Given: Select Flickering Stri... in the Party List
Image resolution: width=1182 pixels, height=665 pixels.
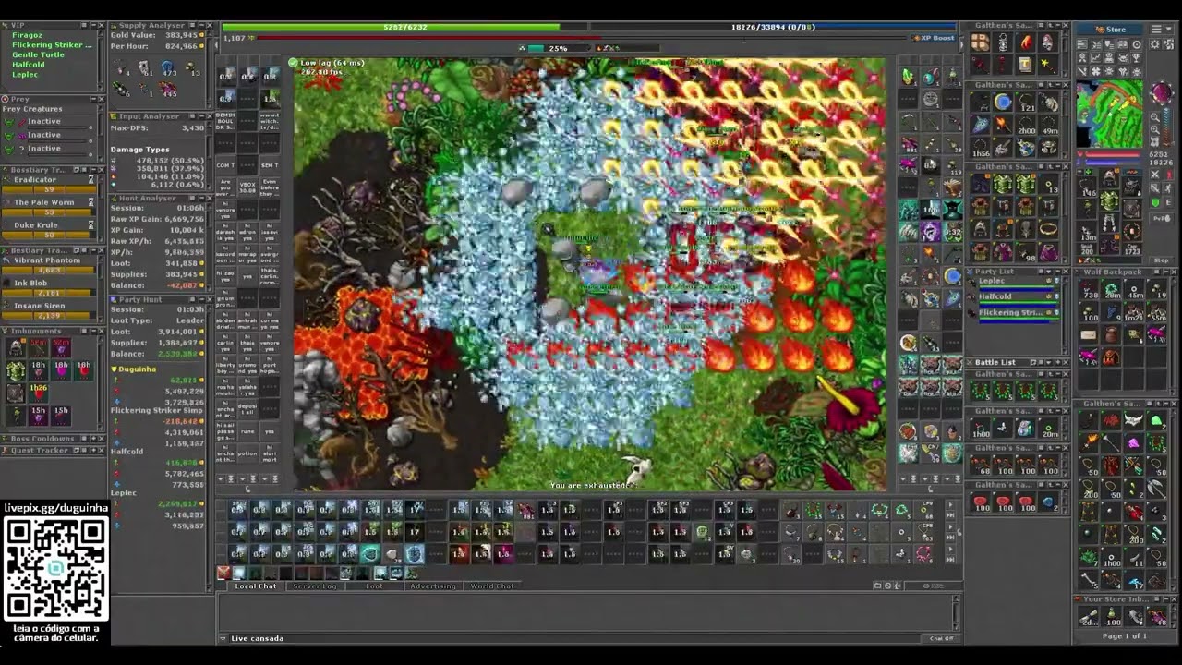Looking at the screenshot, I should (x=1011, y=312).
